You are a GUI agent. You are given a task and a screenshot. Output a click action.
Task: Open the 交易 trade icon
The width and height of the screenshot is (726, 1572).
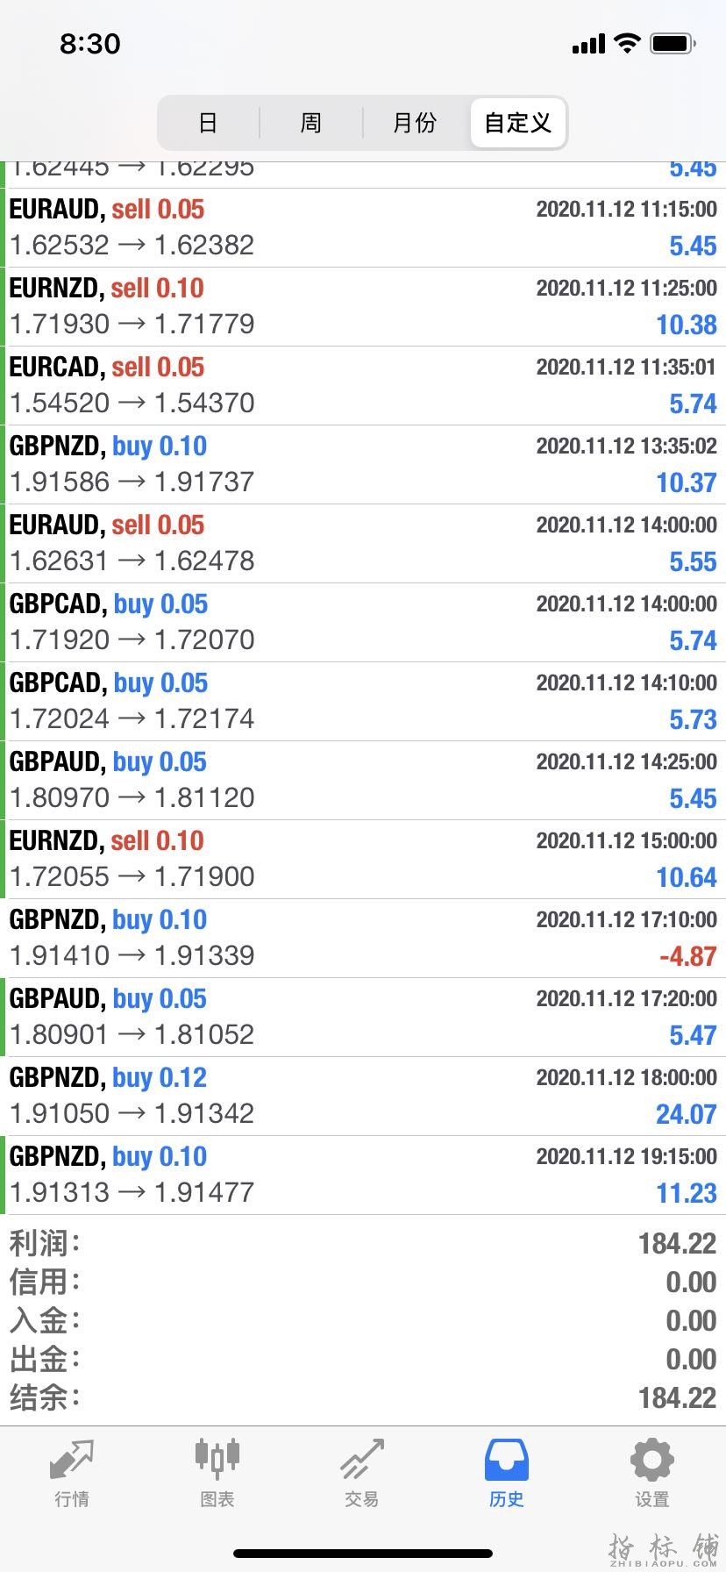(x=362, y=1460)
